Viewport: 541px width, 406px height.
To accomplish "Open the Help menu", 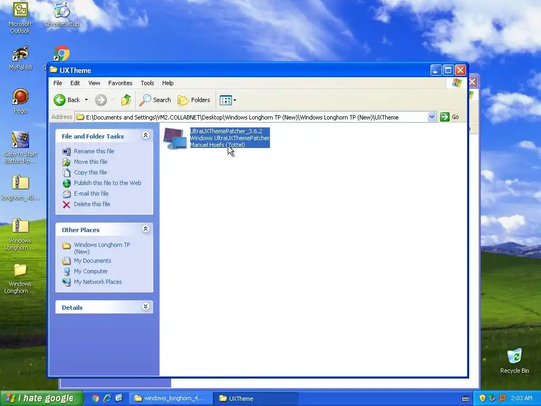I will coord(167,83).
